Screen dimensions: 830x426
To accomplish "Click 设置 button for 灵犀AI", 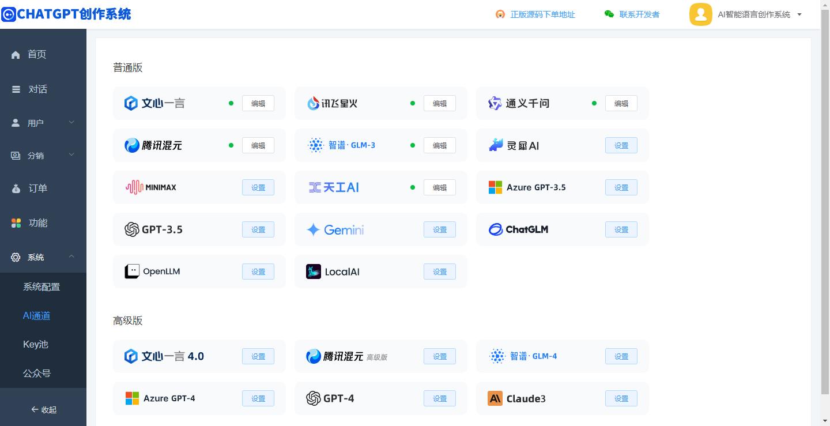I will tap(621, 145).
